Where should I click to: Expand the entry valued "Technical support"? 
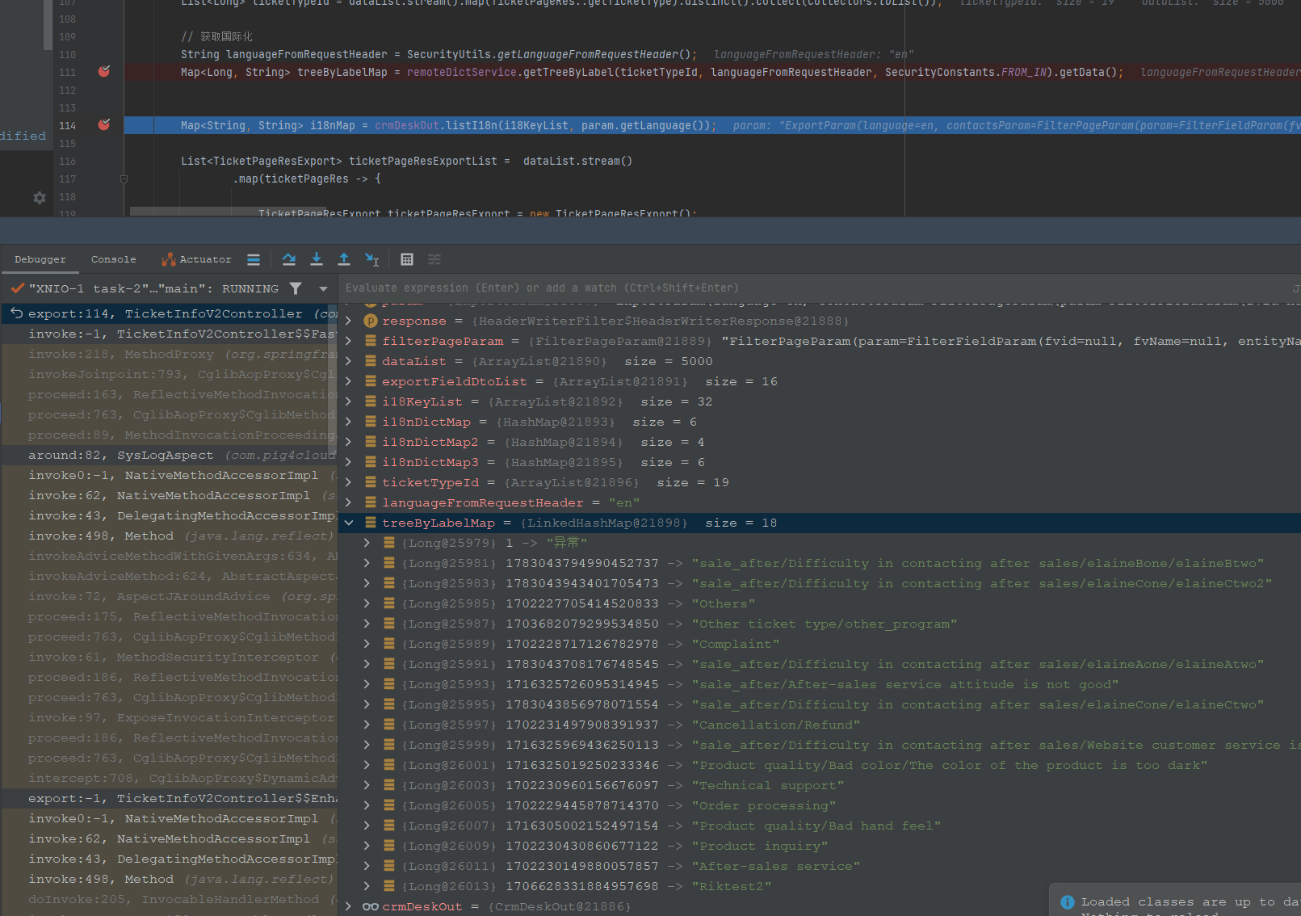click(x=367, y=785)
